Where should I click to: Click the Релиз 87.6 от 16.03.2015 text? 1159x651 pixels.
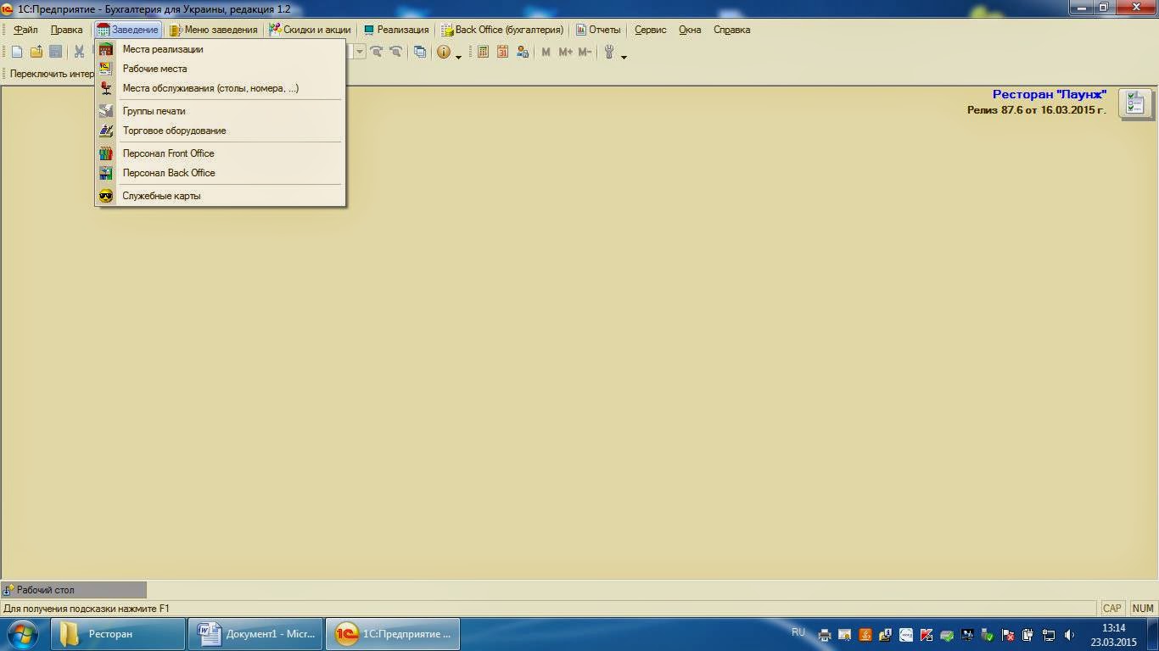(x=1037, y=110)
